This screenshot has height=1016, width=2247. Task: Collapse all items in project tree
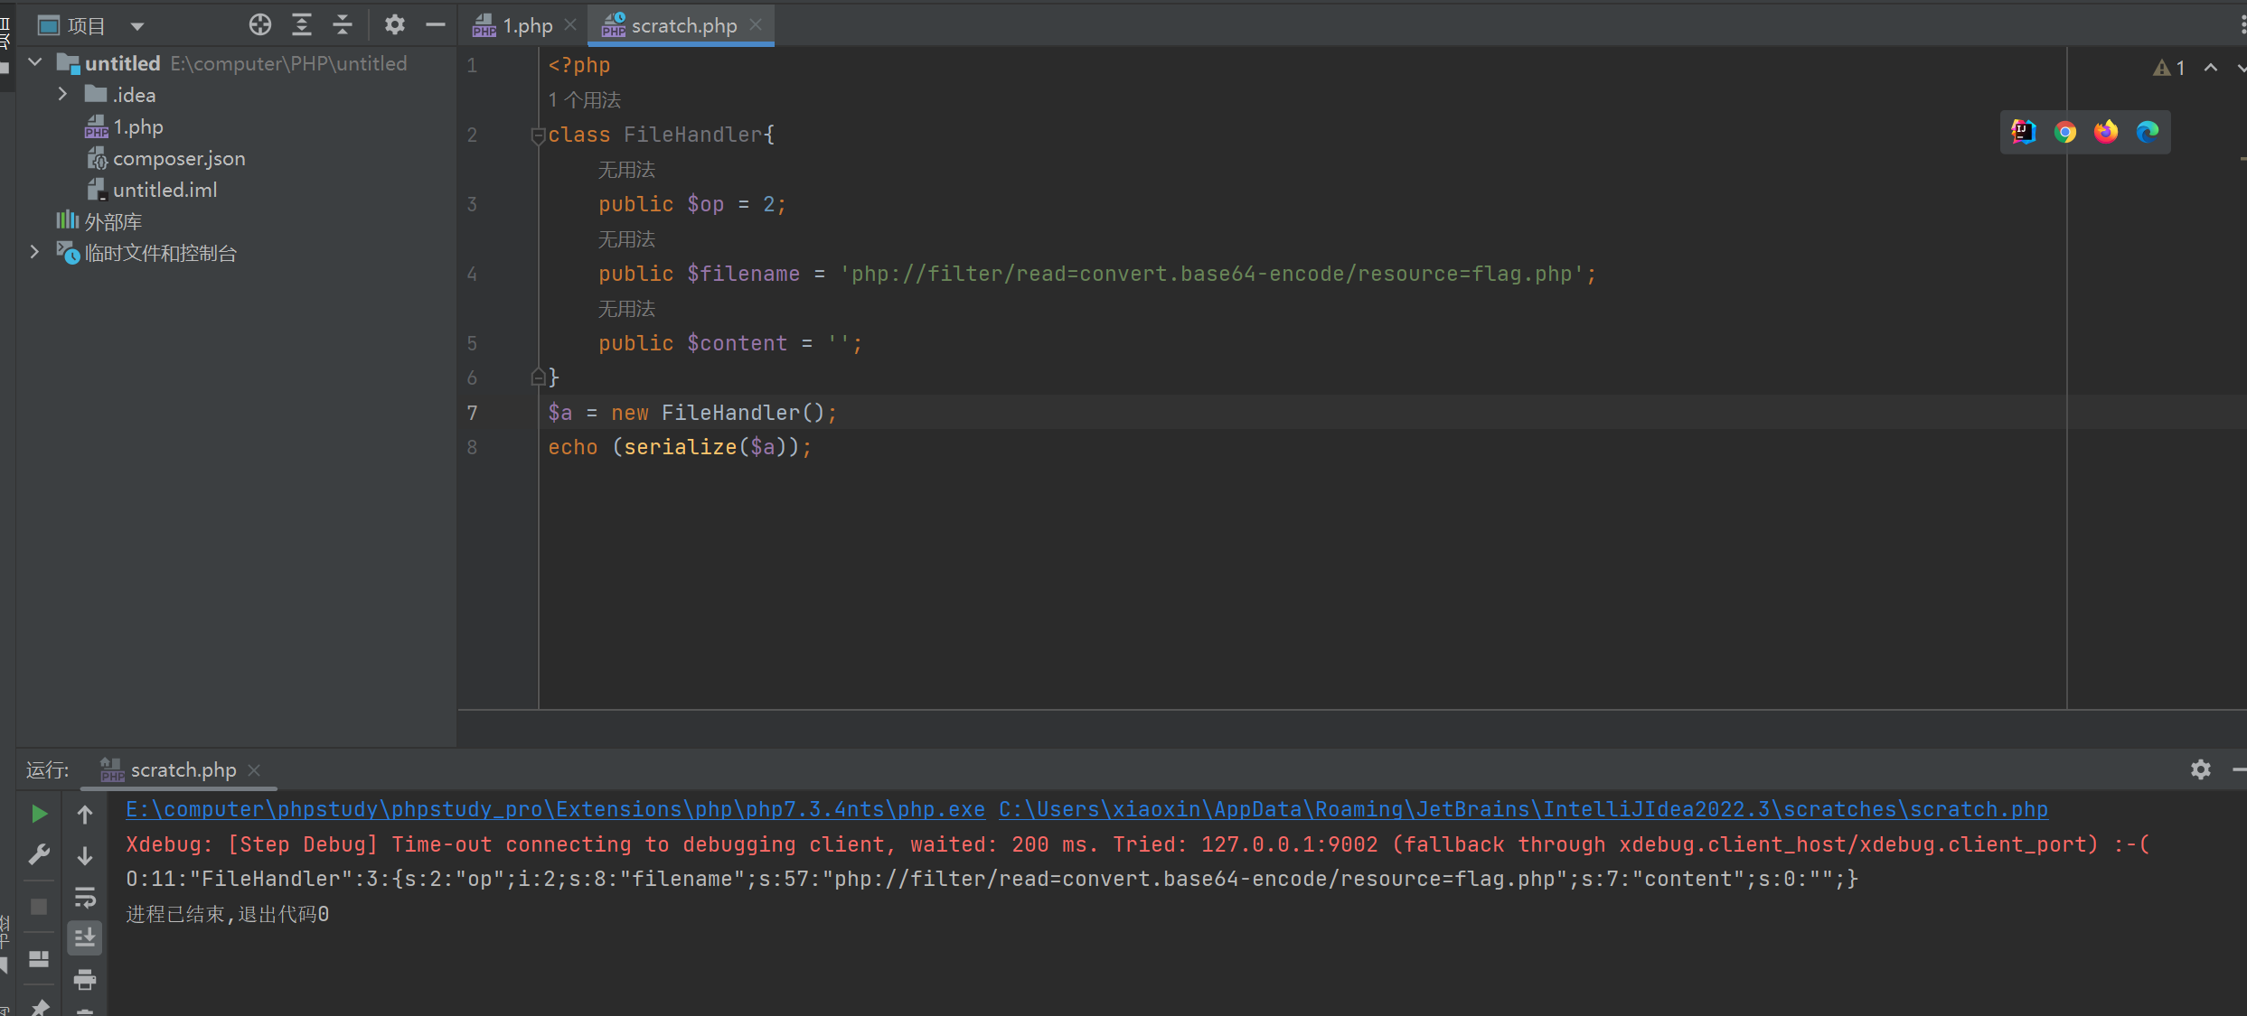coord(343,25)
